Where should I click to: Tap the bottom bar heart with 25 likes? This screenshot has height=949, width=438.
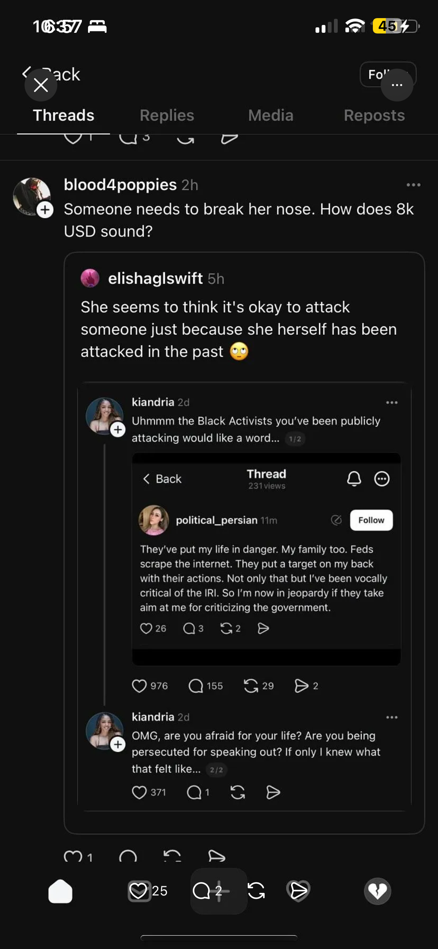pos(139,891)
